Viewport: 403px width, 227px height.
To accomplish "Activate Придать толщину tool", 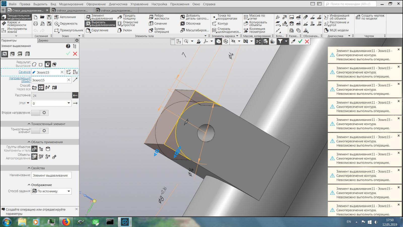I will [x=127, y=17].
